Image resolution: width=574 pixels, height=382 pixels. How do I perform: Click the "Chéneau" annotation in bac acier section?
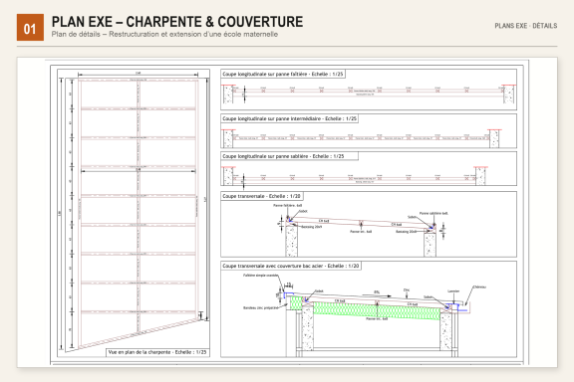tap(479, 287)
